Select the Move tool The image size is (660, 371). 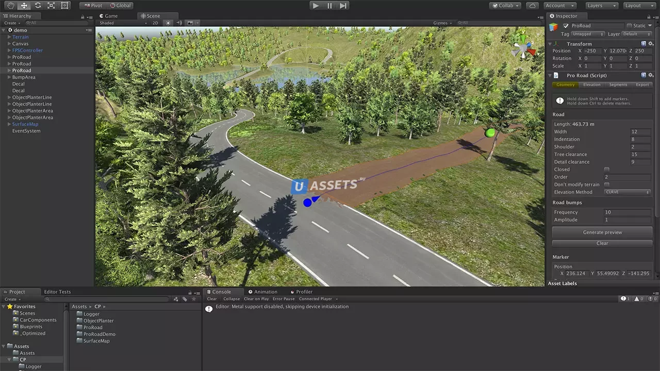point(24,6)
